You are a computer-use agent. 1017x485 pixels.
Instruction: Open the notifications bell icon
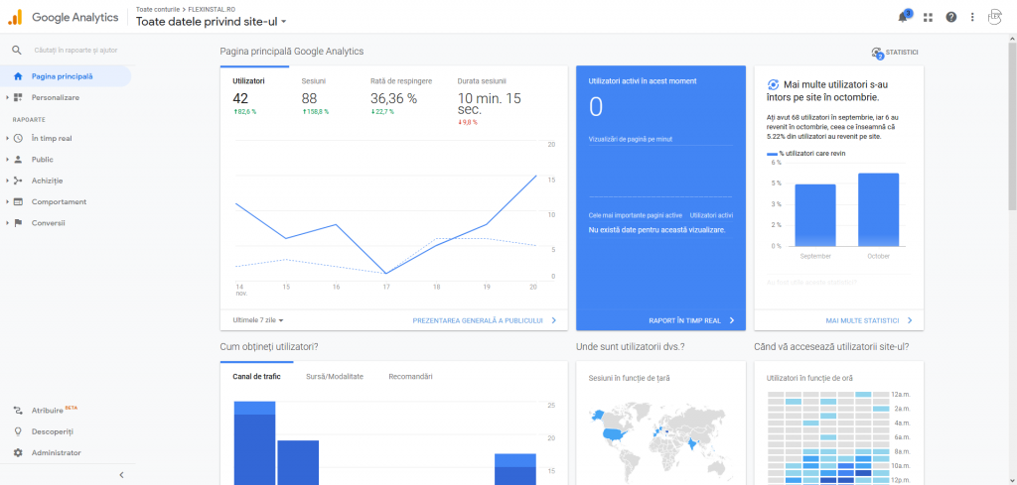click(903, 18)
